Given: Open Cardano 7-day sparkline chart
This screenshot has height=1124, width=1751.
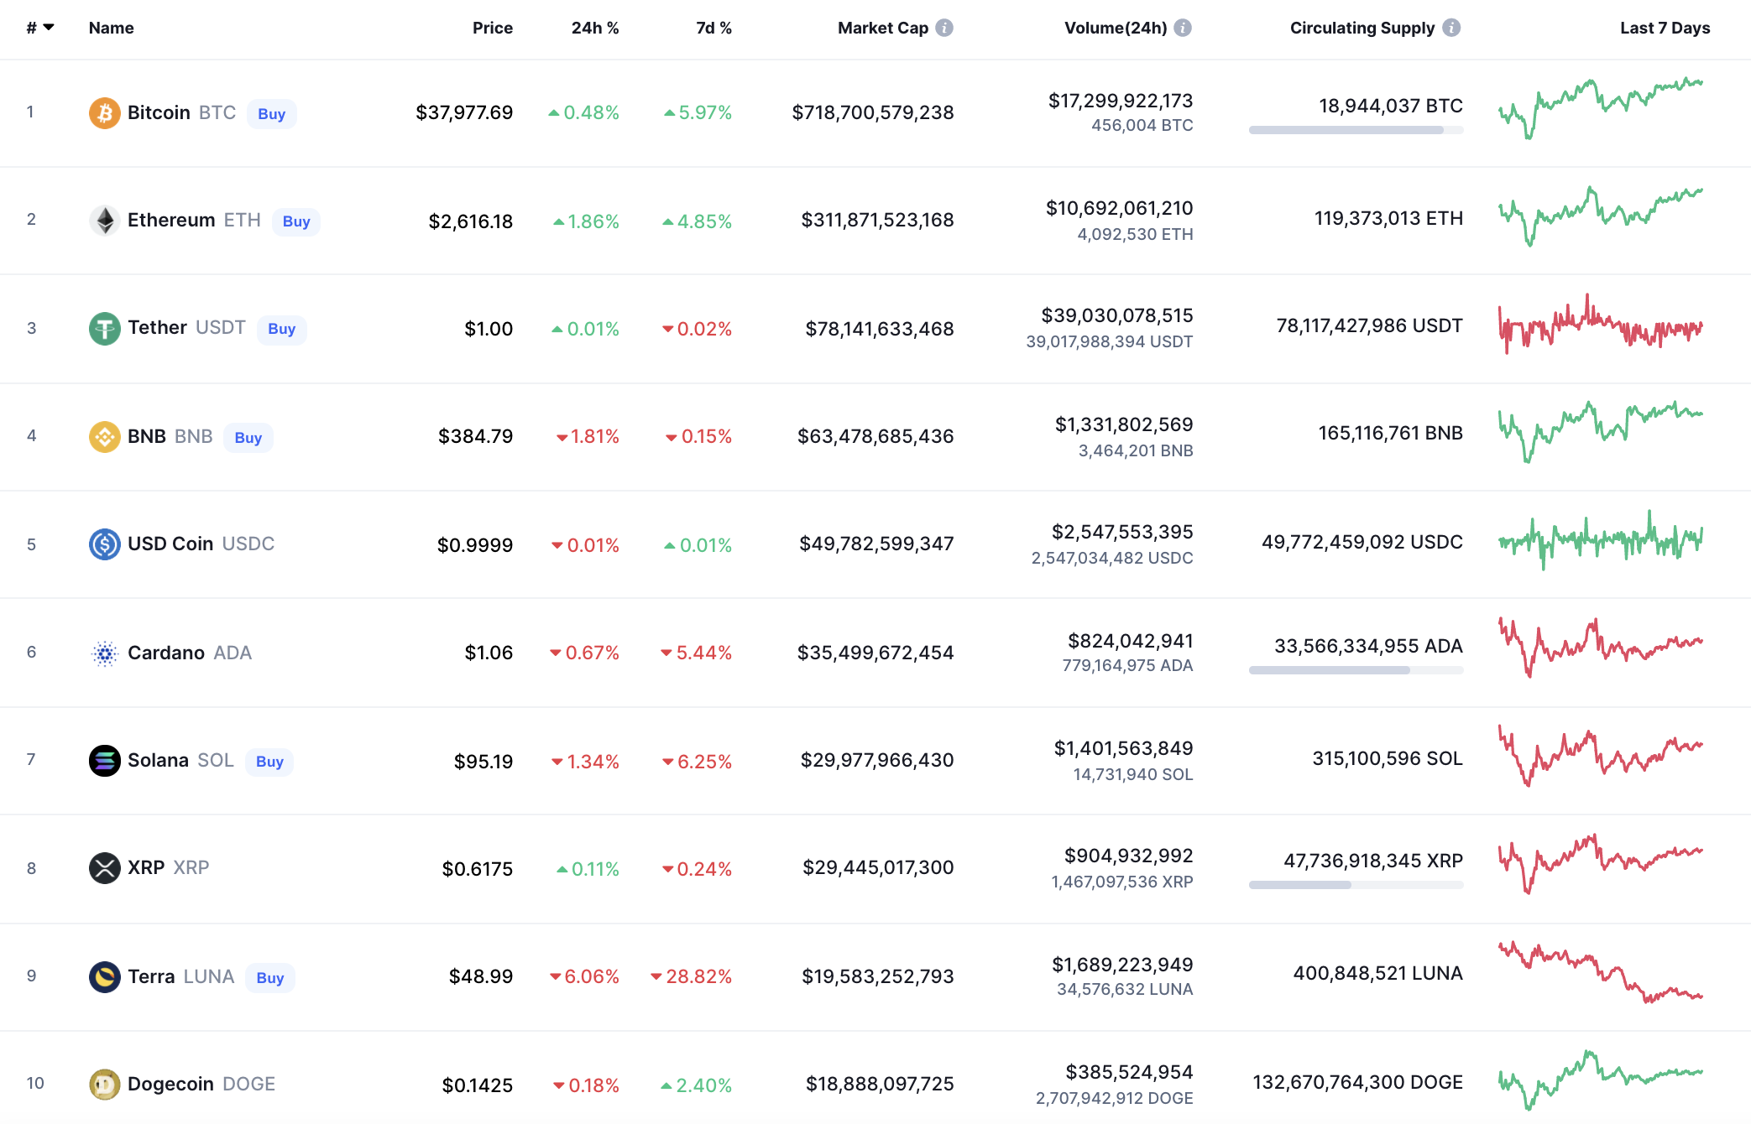Looking at the screenshot, I should tap(1601, 648).
